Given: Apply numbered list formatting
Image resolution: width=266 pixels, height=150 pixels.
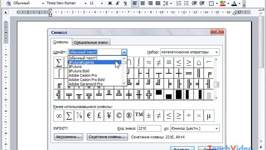Looking at the screenshot, I should [179, 3].
